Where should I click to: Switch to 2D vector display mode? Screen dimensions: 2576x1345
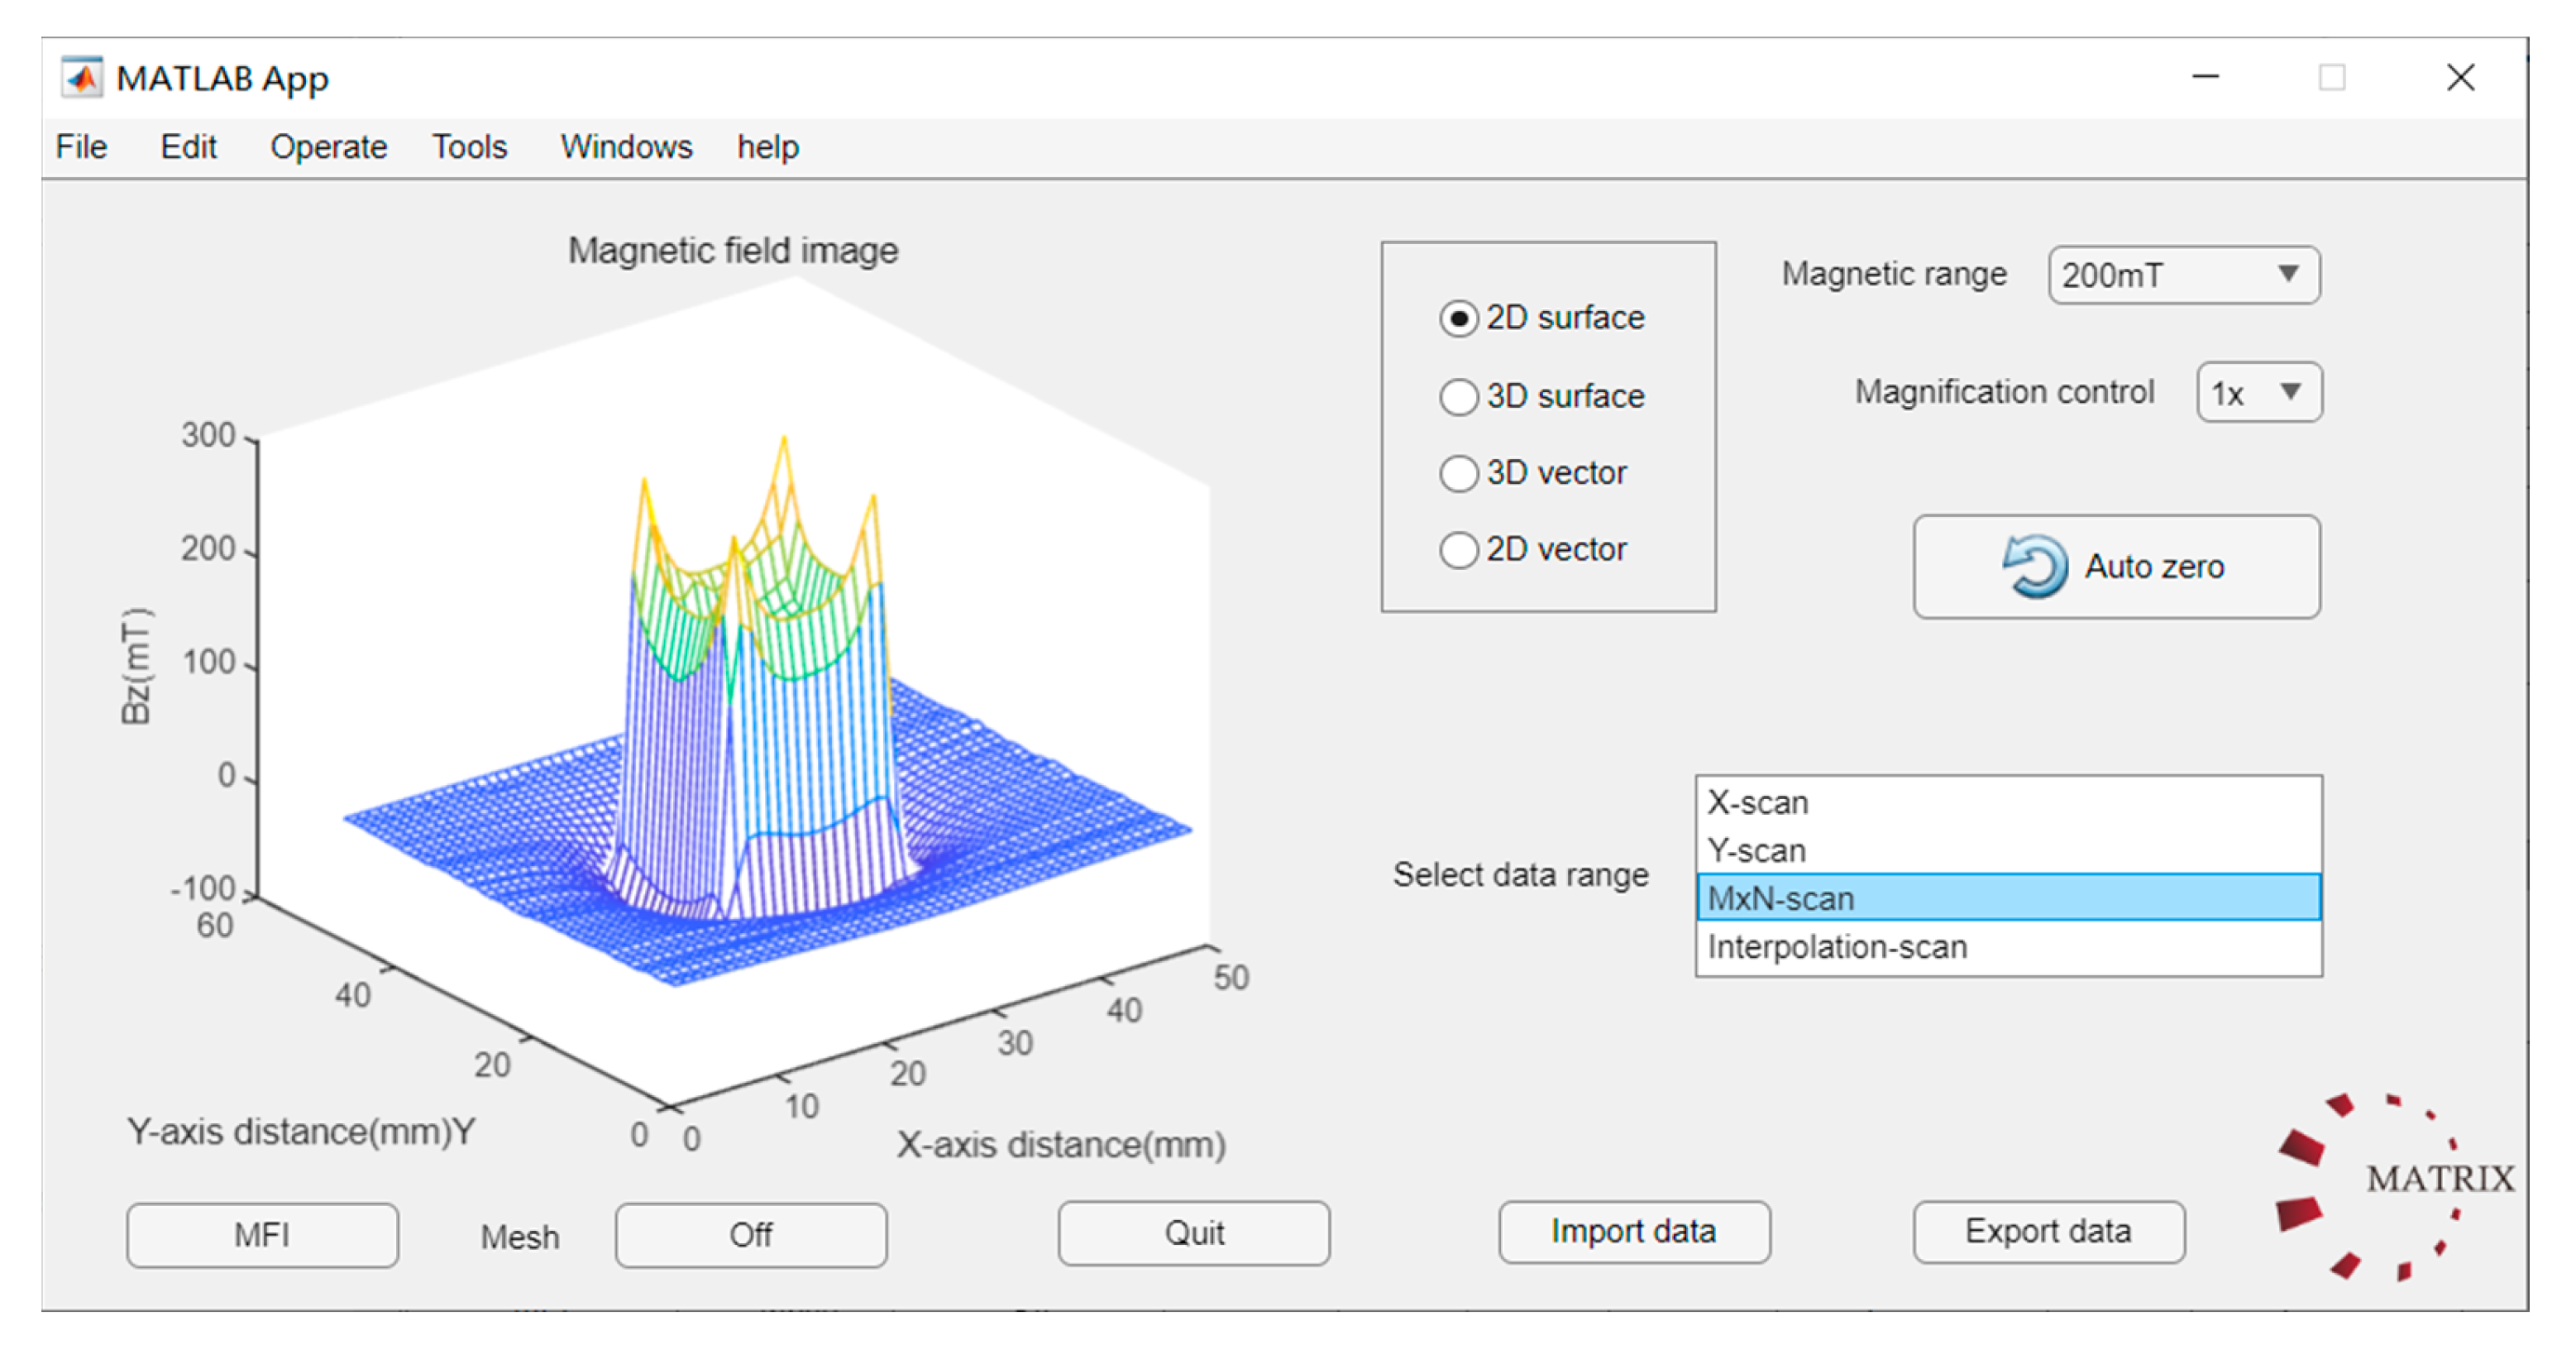click(x=1458, y=550)
